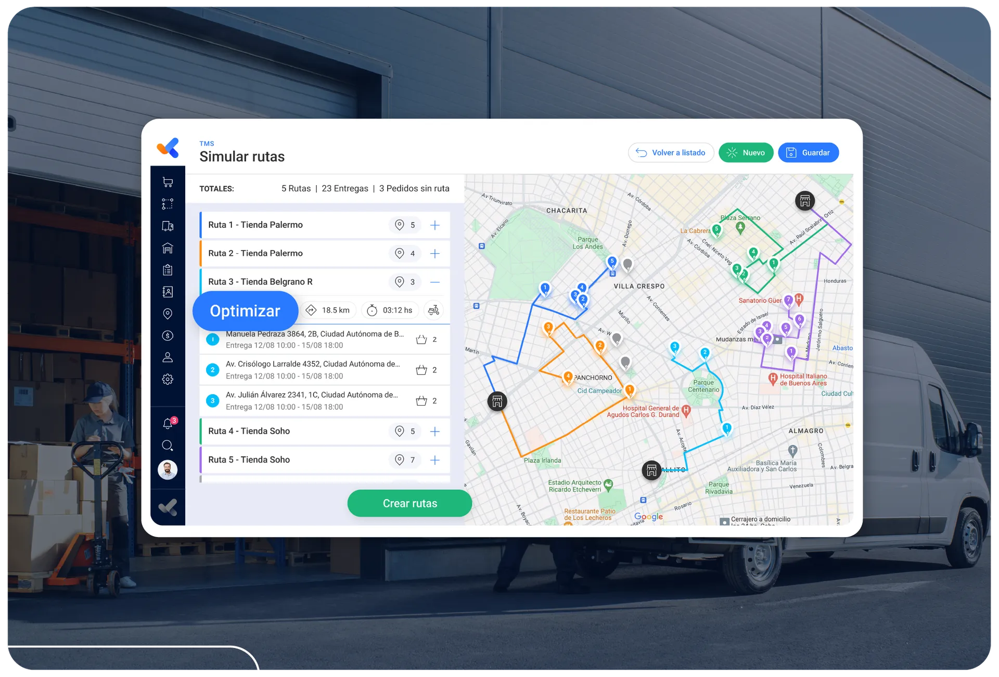Expand Ruta 2 - Tienda Palermo
This screenshot has height=677, width=999.
coord(435,254)
